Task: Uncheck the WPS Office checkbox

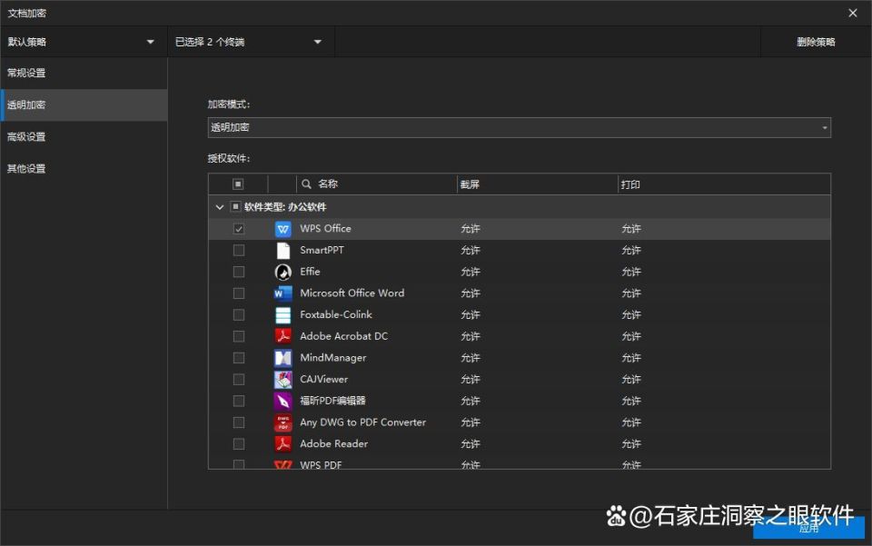Action: (239, 229)
